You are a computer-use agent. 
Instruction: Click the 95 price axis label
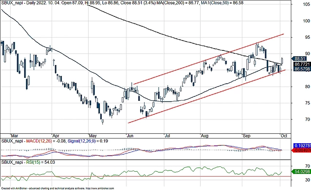307,37
